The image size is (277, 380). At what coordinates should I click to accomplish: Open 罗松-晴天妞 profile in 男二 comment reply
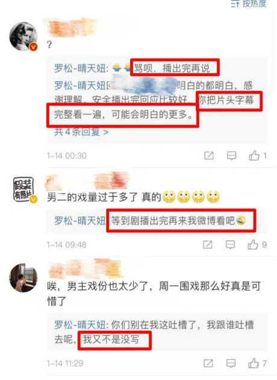click(x=80, y=221)
